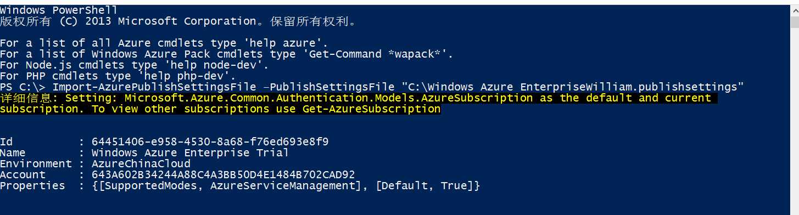Click the Account hash value
This screenshot has width=799, height=215.
224,174
